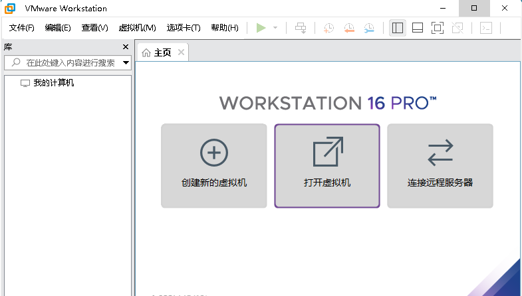Open the 虚拟机(M) menu
This screenshot has height=296, width=522.
(x=137, y=28)
